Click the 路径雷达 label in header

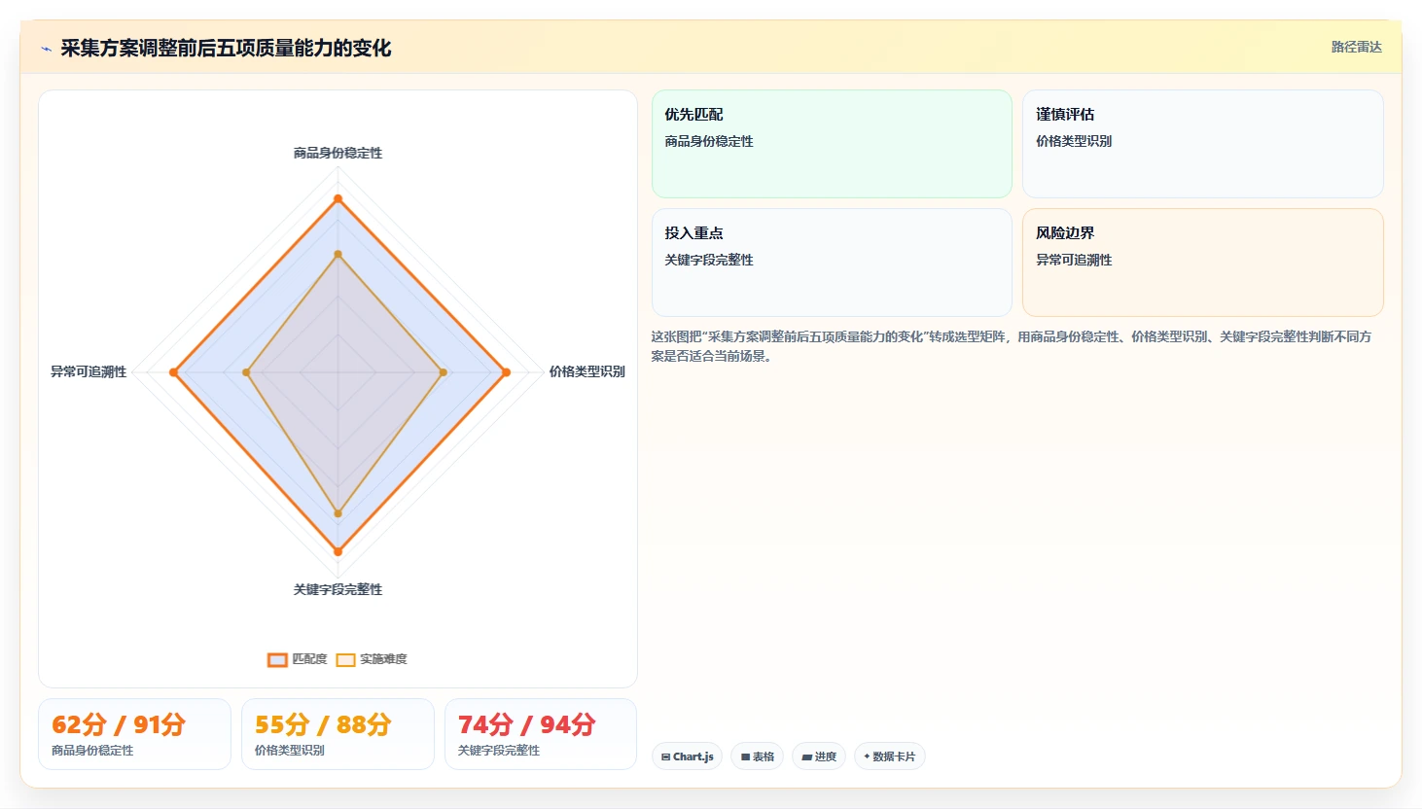point(1356,47)
